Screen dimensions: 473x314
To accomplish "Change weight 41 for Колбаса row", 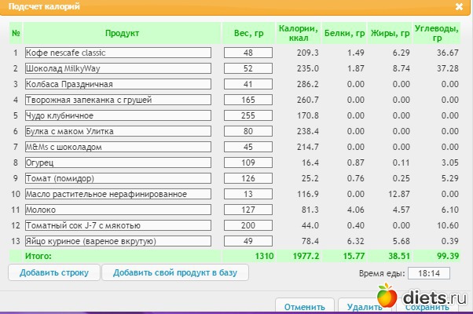I will (x=248, y=84).
